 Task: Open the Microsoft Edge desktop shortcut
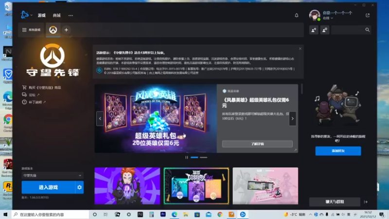7,100
